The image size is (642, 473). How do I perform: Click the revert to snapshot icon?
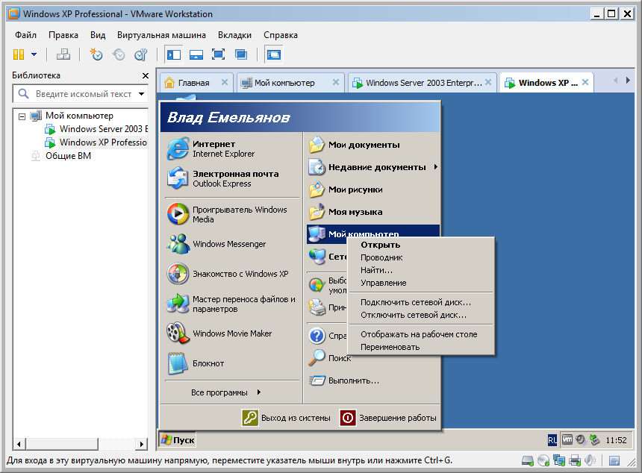pyautogui.click(x=119, y=54)
